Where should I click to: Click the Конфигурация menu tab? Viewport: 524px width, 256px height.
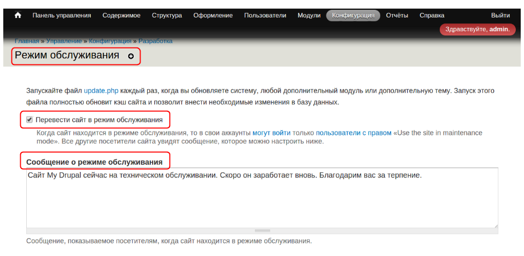pyautogui.click(x=353, y=15)
